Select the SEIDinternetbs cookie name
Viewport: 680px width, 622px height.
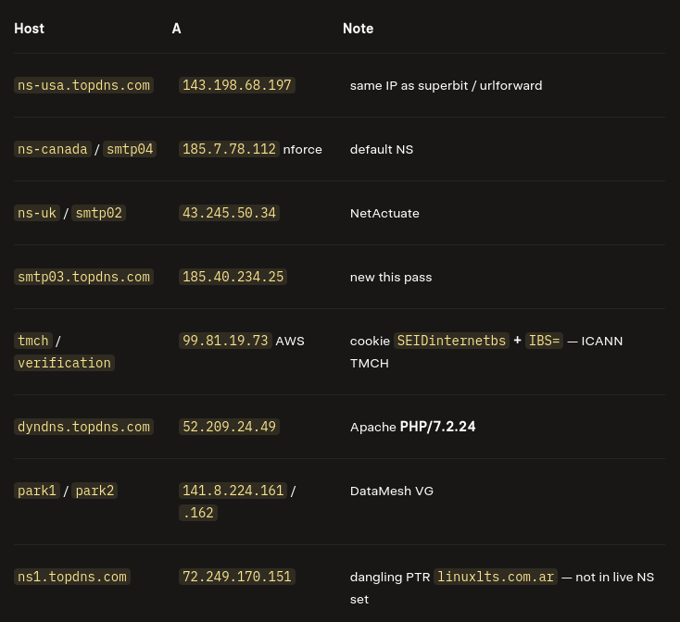coord(451,341)
